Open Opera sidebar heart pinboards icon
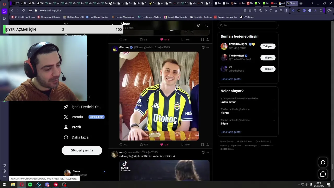Screen dimensions: 334x188 tap(4, 165)
